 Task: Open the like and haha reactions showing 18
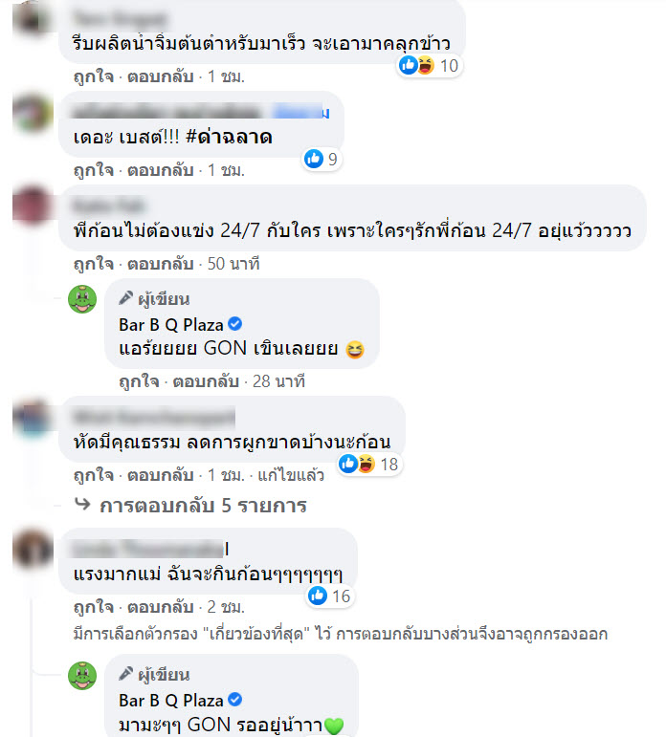(369, 464)
